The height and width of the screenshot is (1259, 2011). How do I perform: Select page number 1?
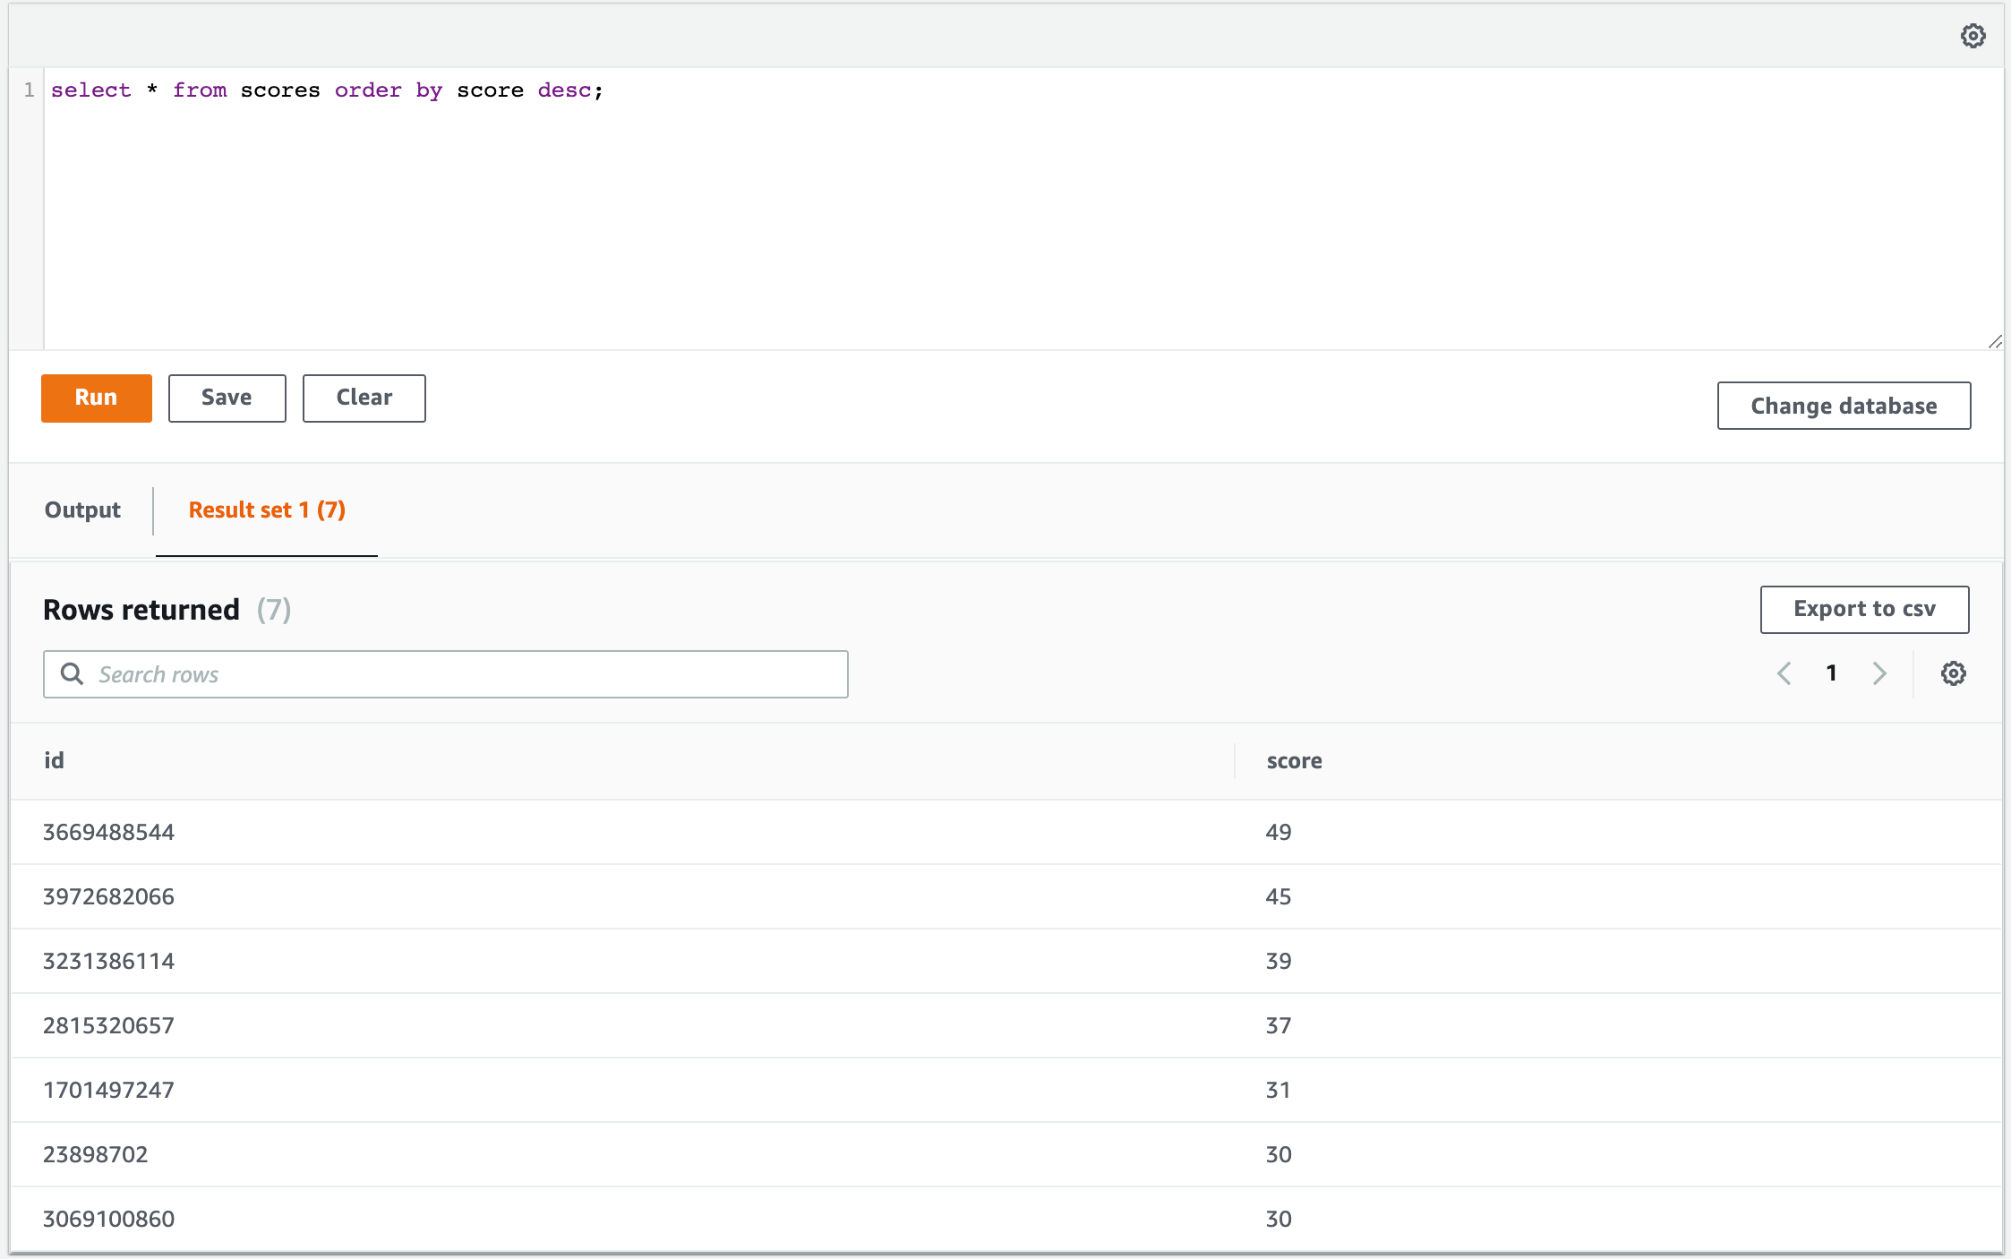(x=1831, y=673)
